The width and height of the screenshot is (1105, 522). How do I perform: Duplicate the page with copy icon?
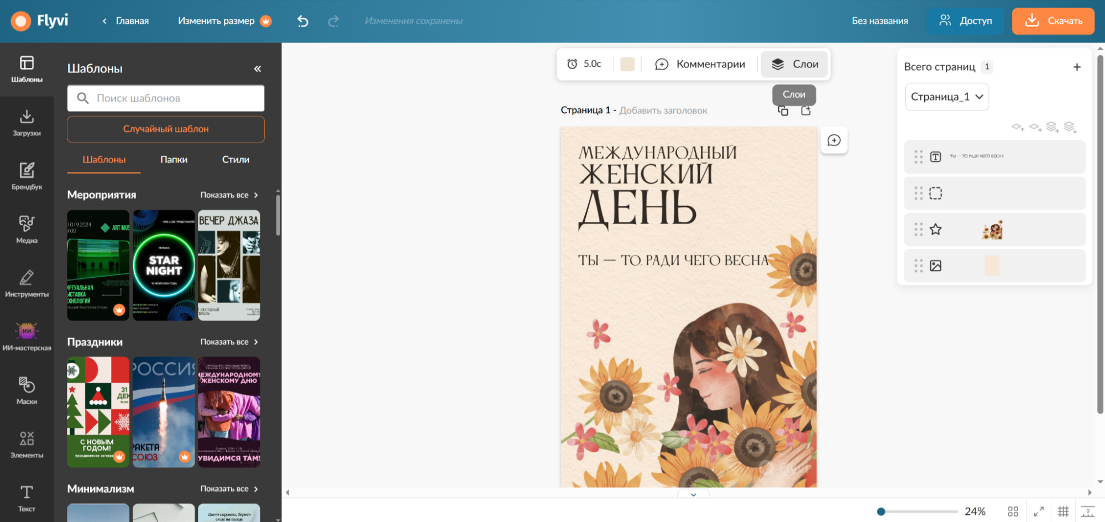point(783,111)
